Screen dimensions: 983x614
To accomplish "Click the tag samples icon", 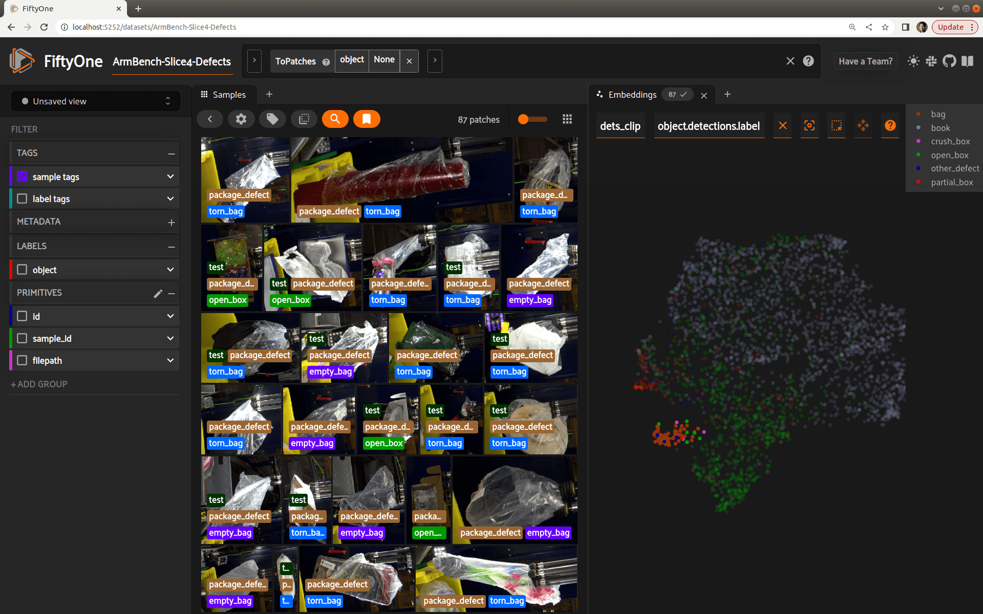I will pyautogui.click(x=272, y=119).
